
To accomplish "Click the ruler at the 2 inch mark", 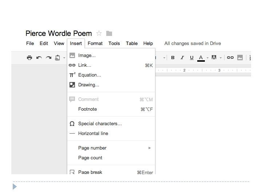I will tap(184, 70).
